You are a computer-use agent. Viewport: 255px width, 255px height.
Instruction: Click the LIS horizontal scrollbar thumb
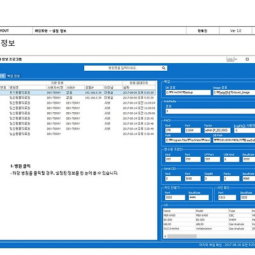[182, 236]
